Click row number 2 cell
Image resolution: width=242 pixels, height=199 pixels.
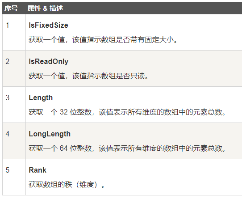pos(14,68)
